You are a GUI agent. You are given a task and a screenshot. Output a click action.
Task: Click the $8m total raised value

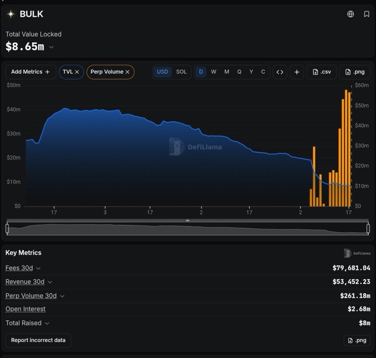[x=364, y=323]
